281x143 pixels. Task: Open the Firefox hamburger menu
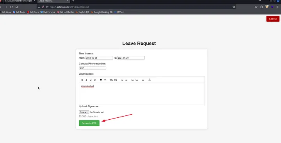pyautogui.click(x=277, y=7)
